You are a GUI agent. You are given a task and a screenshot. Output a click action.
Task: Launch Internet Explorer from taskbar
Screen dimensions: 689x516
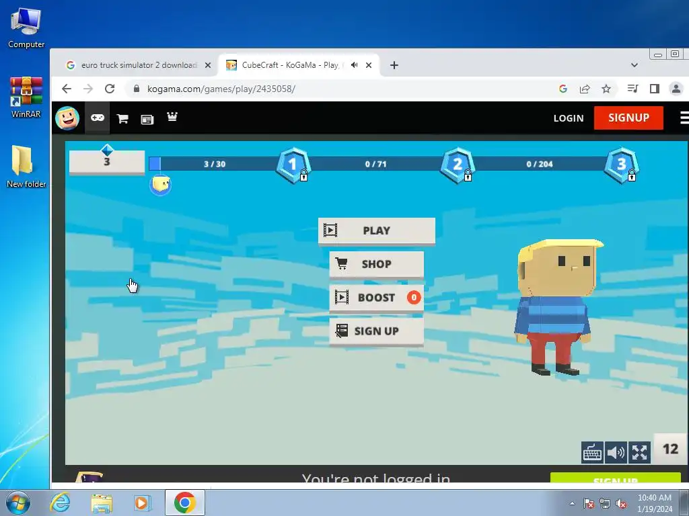point(60,503)
